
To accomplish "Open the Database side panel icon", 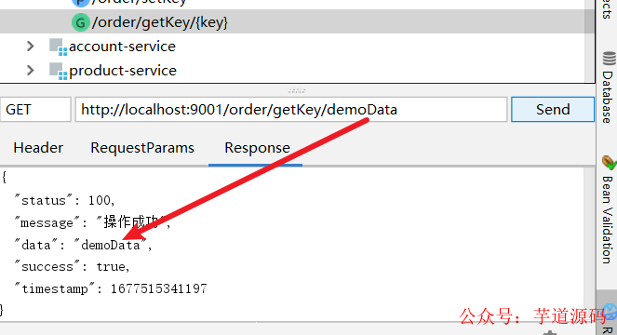I will coord(609,59).
